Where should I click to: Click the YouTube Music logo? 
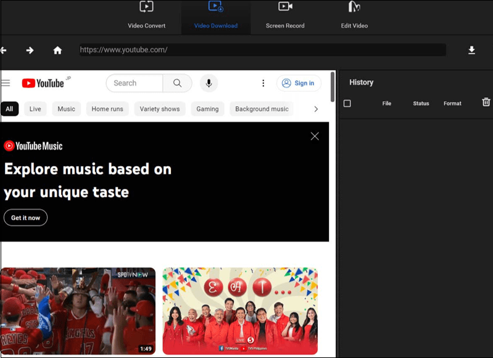pos(33,146)
